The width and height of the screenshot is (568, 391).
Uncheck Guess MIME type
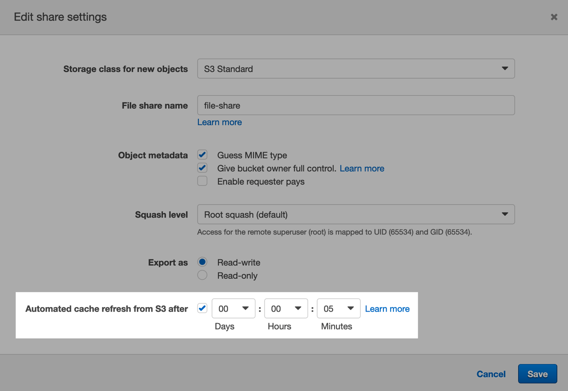202,154
